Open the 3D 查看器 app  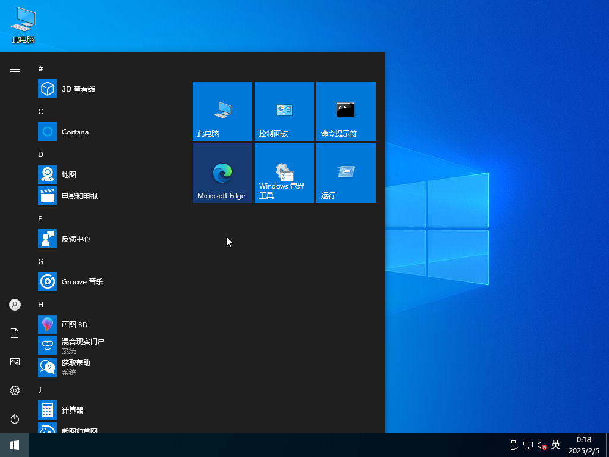click(x=78, y=89)
